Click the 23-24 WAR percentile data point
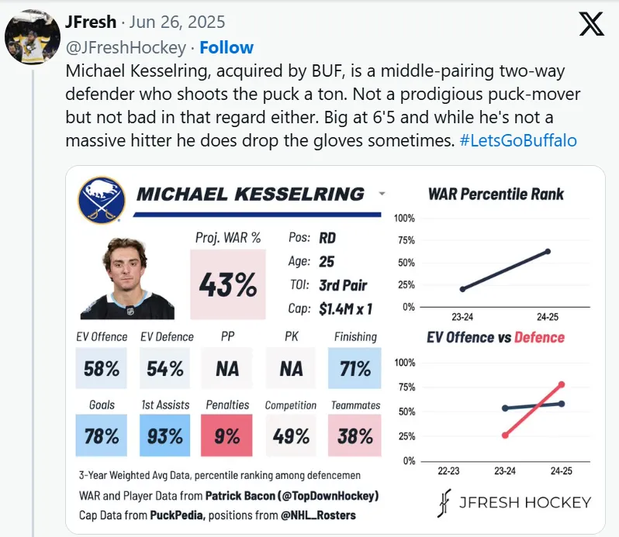The image size is (619, 537). click(x=462, y=289)
